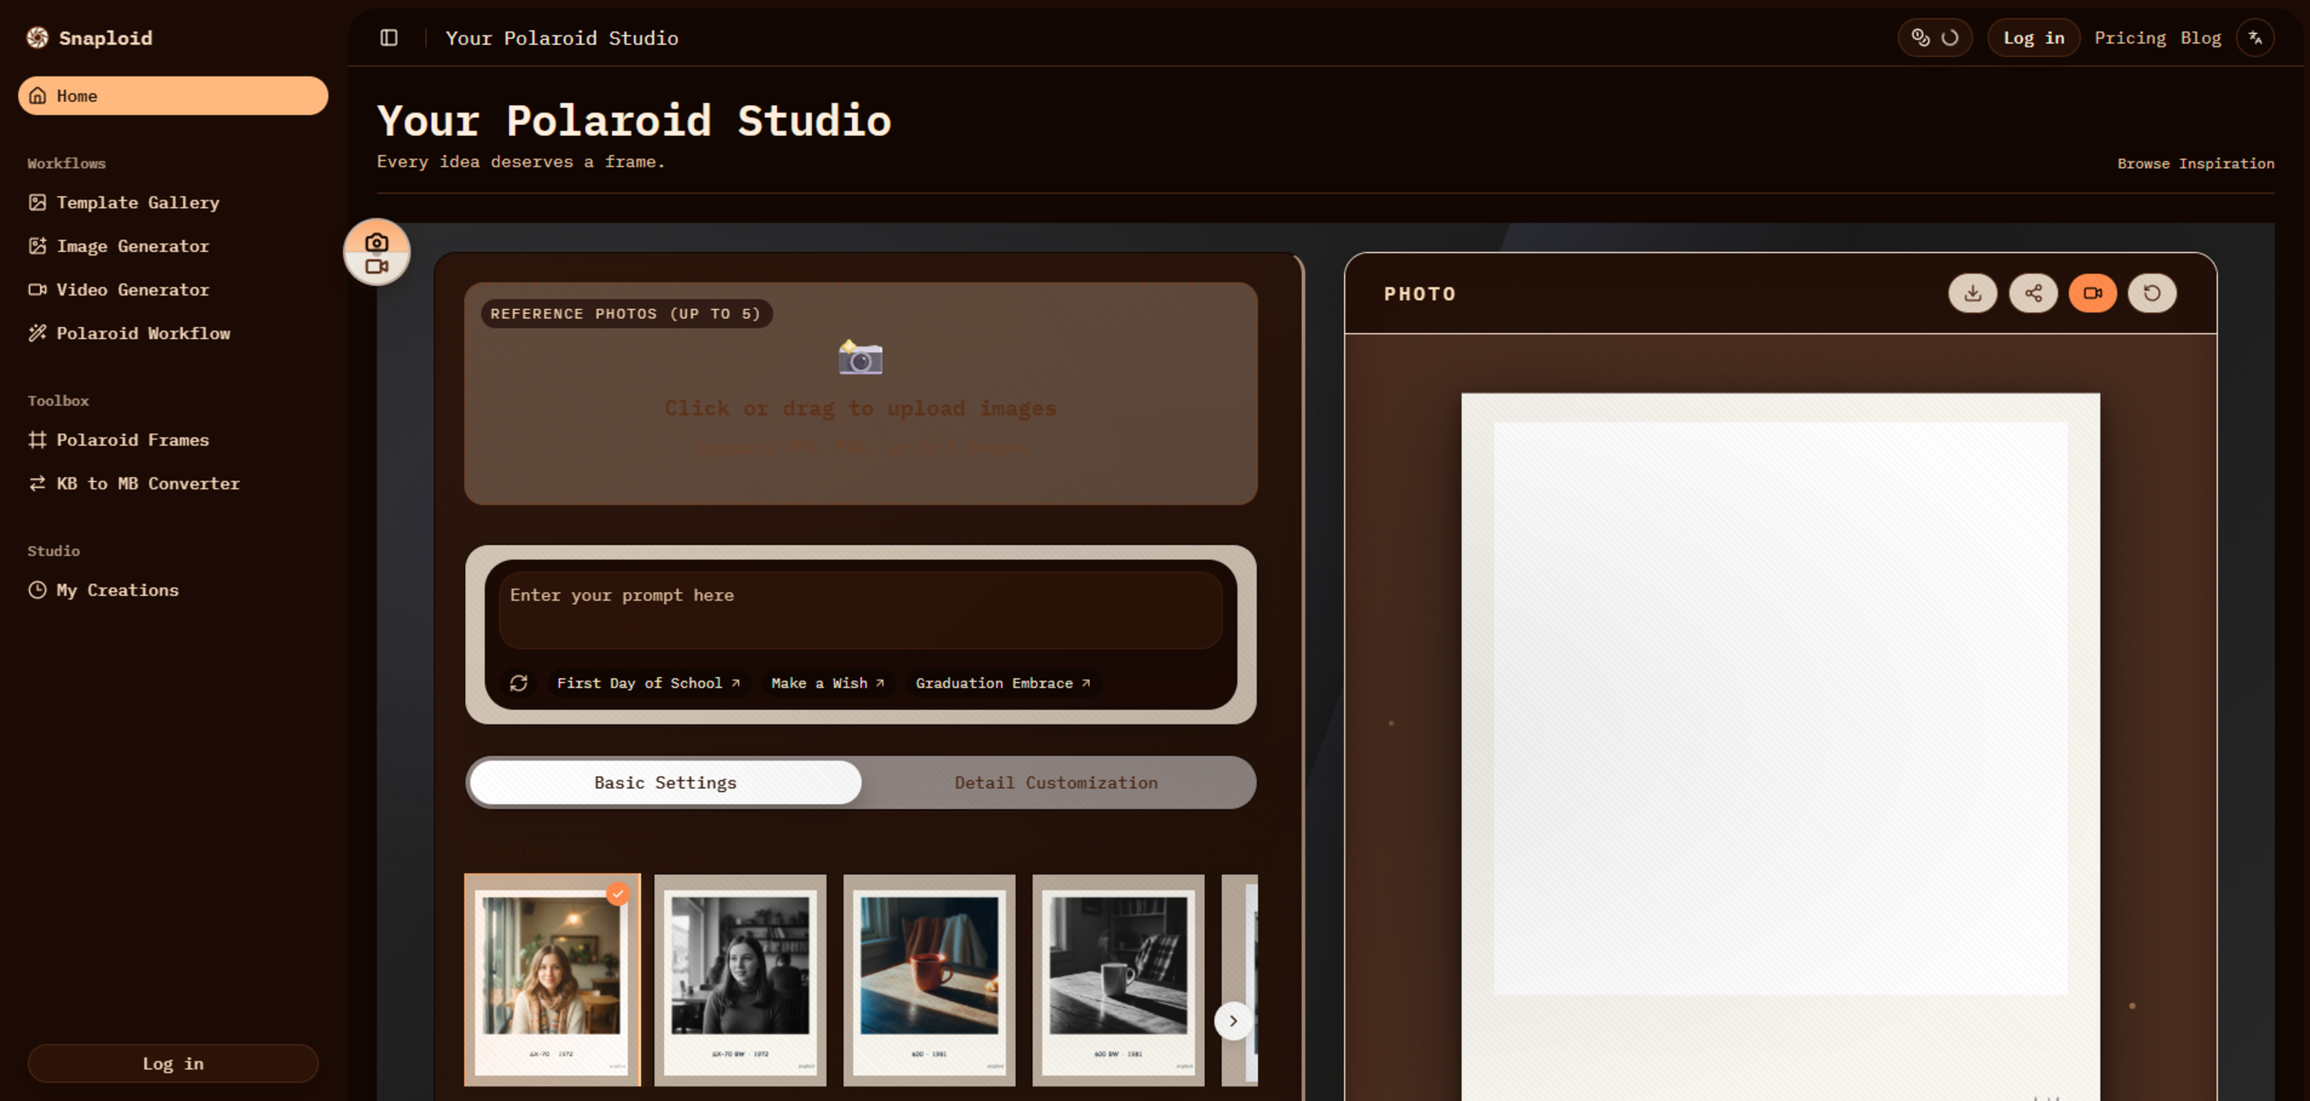Click the next arrow in film carousel
Viewport: 2310px width, 1101px height.
(1233, 1021)
